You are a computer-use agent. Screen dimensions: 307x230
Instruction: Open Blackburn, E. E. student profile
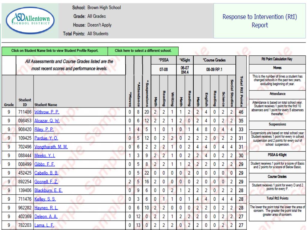[x=48, y=190]
